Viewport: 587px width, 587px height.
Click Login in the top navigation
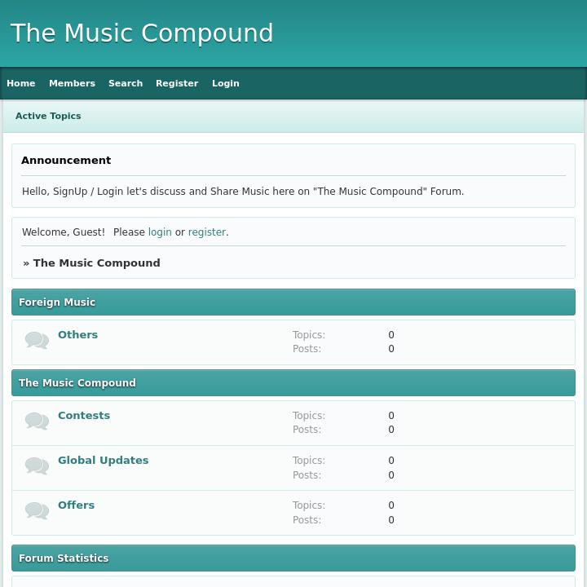[226, 83]
